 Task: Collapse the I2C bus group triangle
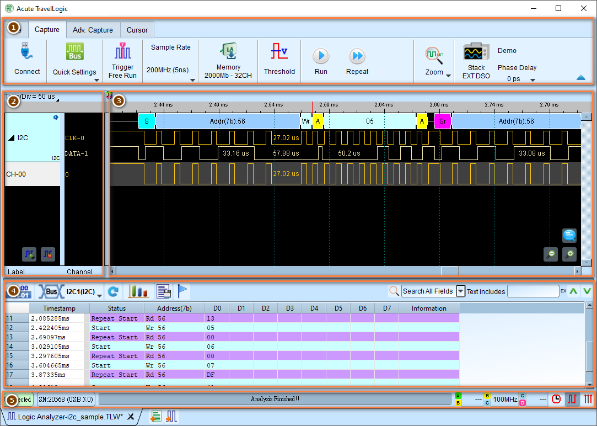click(x=12, y=138)
